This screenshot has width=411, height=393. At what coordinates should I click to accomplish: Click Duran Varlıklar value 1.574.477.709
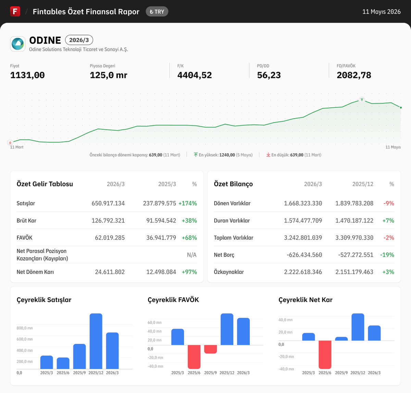(303, 220)
